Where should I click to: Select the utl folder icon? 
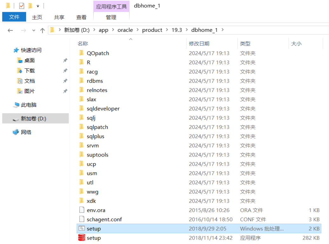tap(82, 182)
